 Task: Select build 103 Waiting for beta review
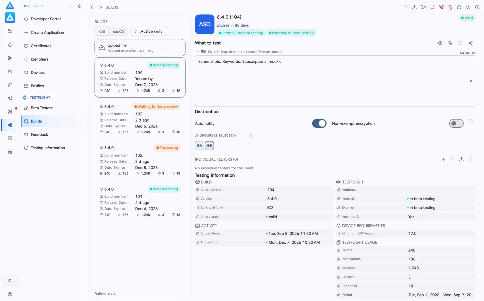pos(140,119)
